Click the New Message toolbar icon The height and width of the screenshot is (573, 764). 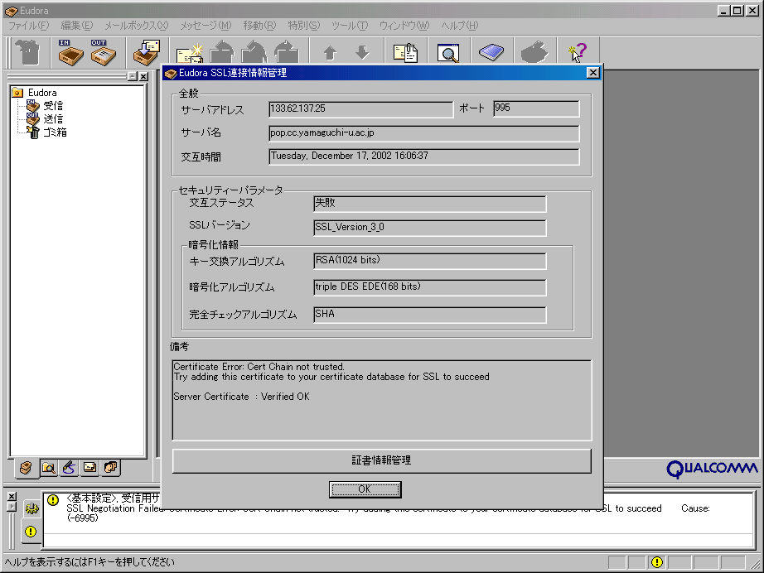tap(190, 54)
